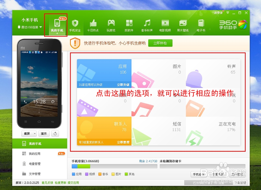Click the yellow 图片 legend swatch
The width and height of the screenshot is (261, 190).
[x=113, y=174]
